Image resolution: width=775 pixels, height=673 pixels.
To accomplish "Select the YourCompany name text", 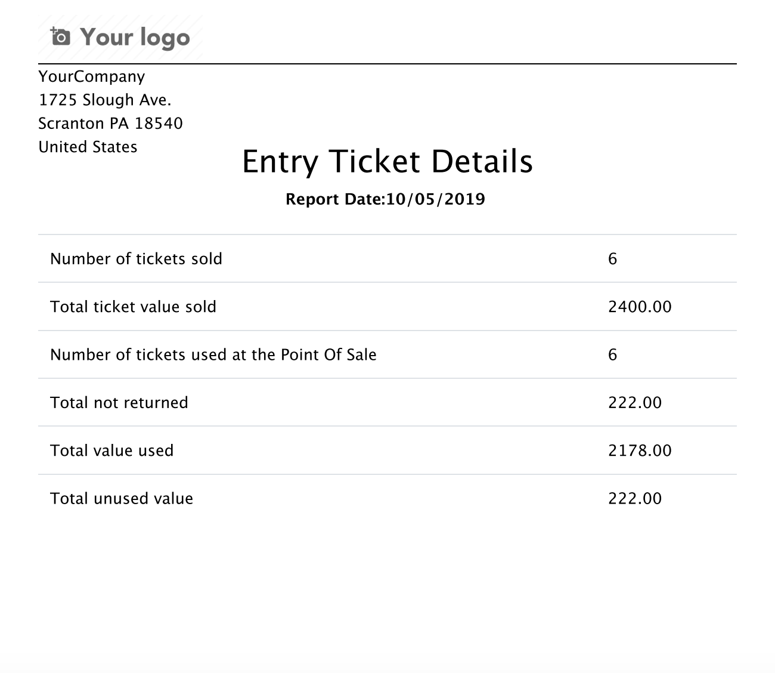I will pyautogui.click(x=92, y=76).
